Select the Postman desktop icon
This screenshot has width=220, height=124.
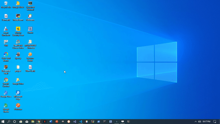tap(18, 107)
